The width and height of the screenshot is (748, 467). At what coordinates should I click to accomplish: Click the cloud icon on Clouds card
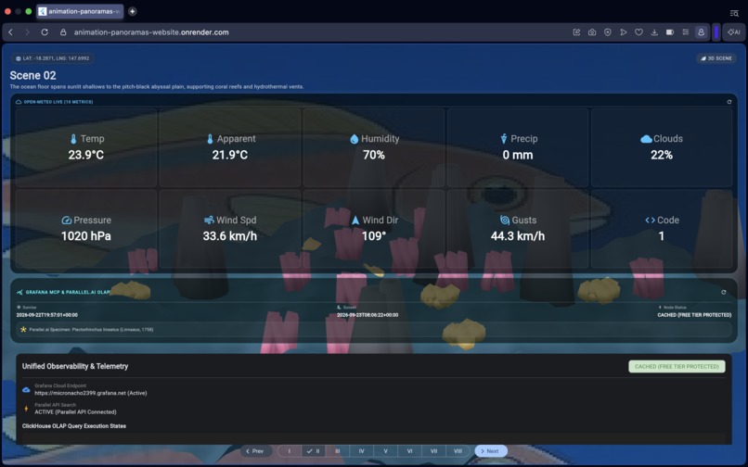pos(646,139)
